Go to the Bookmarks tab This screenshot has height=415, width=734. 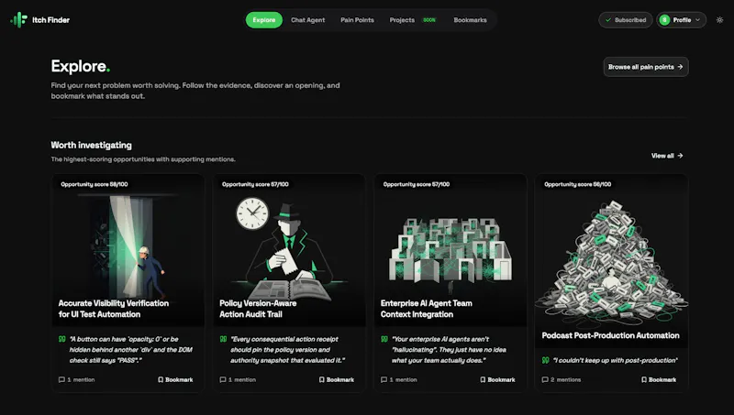click(470, 20)
